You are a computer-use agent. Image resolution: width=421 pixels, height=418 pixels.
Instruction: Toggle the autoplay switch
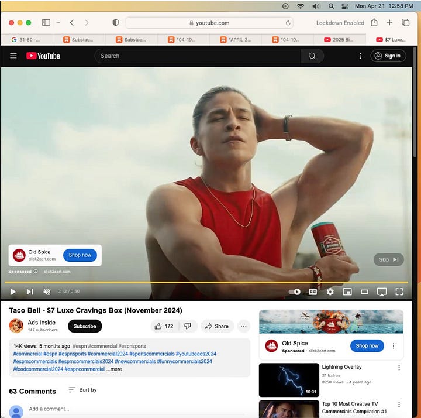294,292
